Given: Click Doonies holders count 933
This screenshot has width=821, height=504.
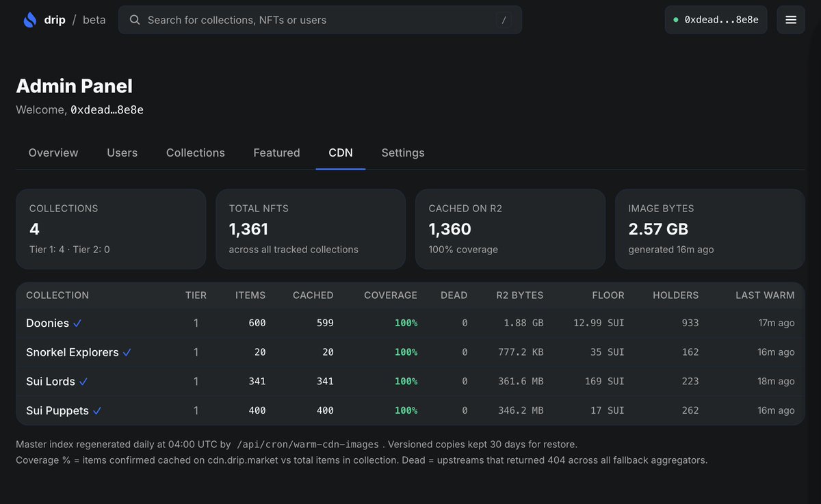Looking at the screenshot, I should [x=690, y=323].
